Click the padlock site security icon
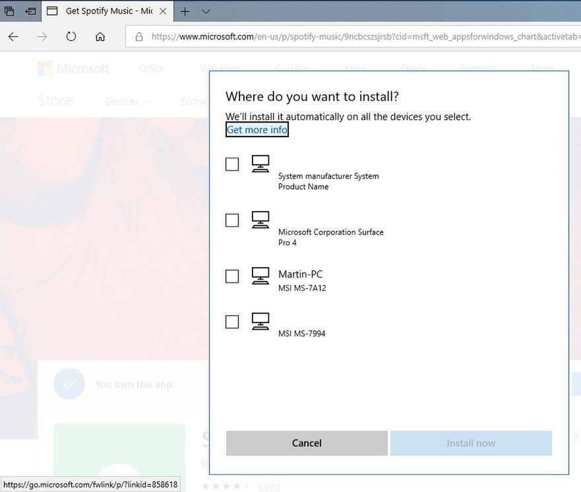Image resolution: width=581 pixels, height=492 pixels. 139,36
